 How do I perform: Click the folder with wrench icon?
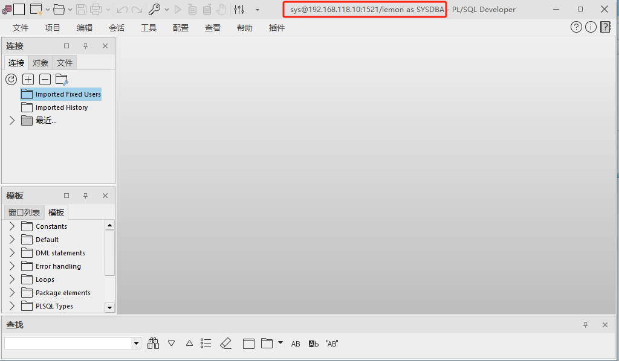pos(62,79)
